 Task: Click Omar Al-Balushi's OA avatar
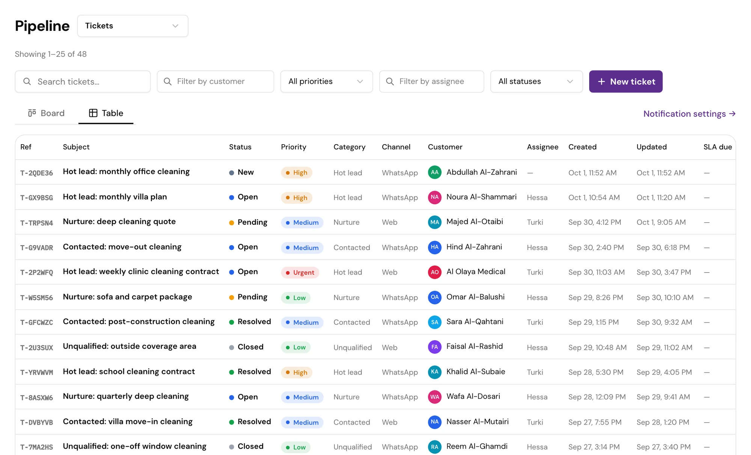click(x=435, y=297)
